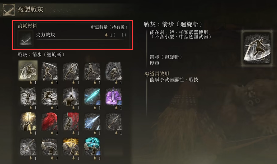The width and height of the screenshot is (277, 164).
Task: Choose the red blood orb ash icon
Action: (49, 122)
